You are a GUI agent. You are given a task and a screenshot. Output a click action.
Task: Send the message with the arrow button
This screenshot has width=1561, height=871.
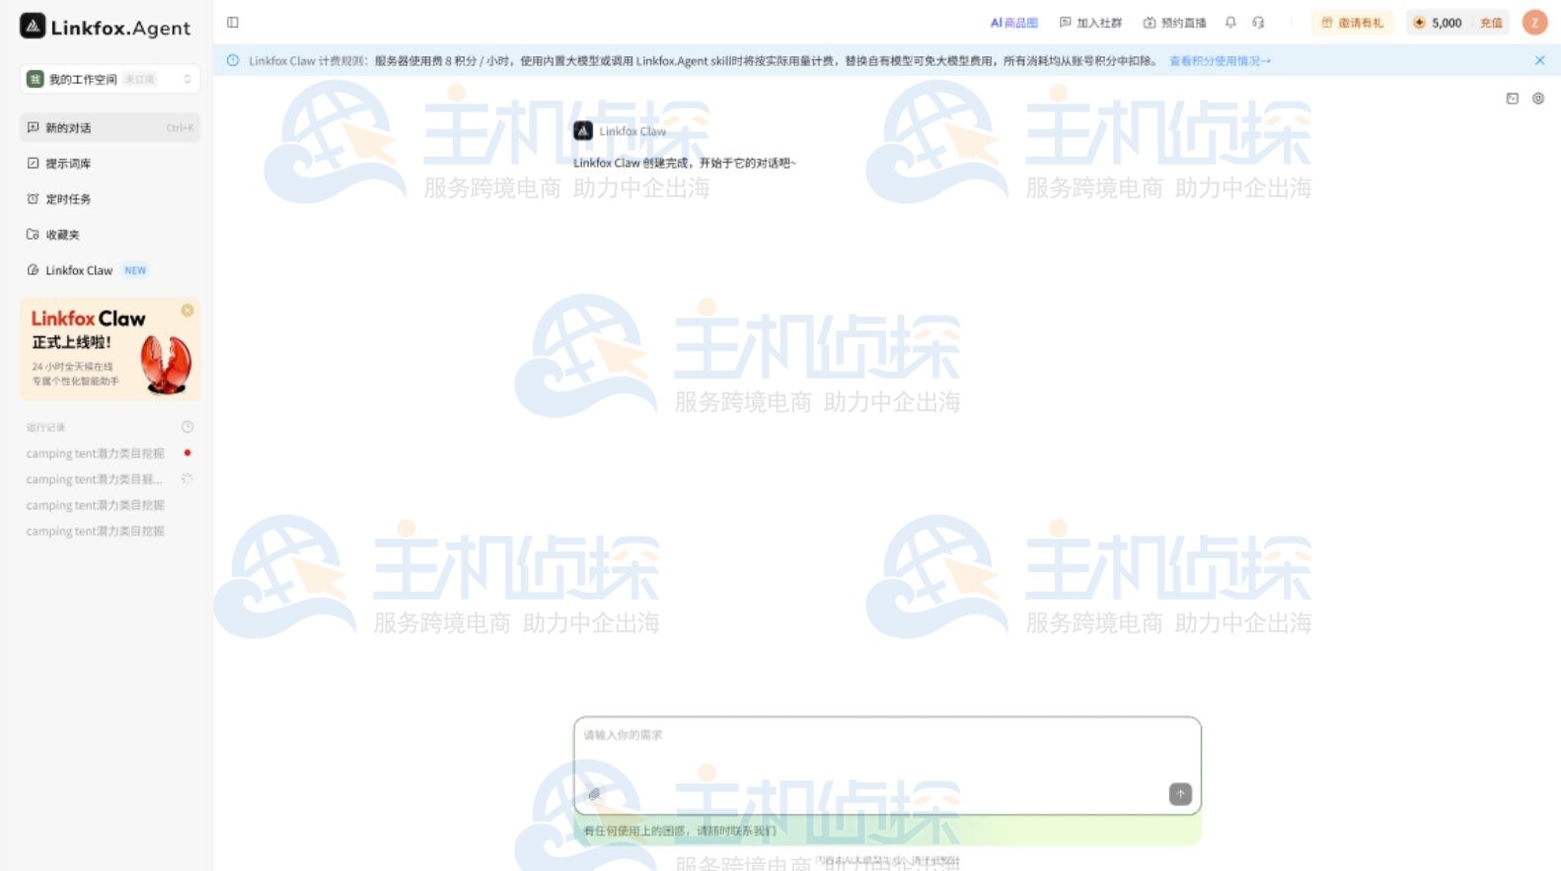pos(1180,794)
